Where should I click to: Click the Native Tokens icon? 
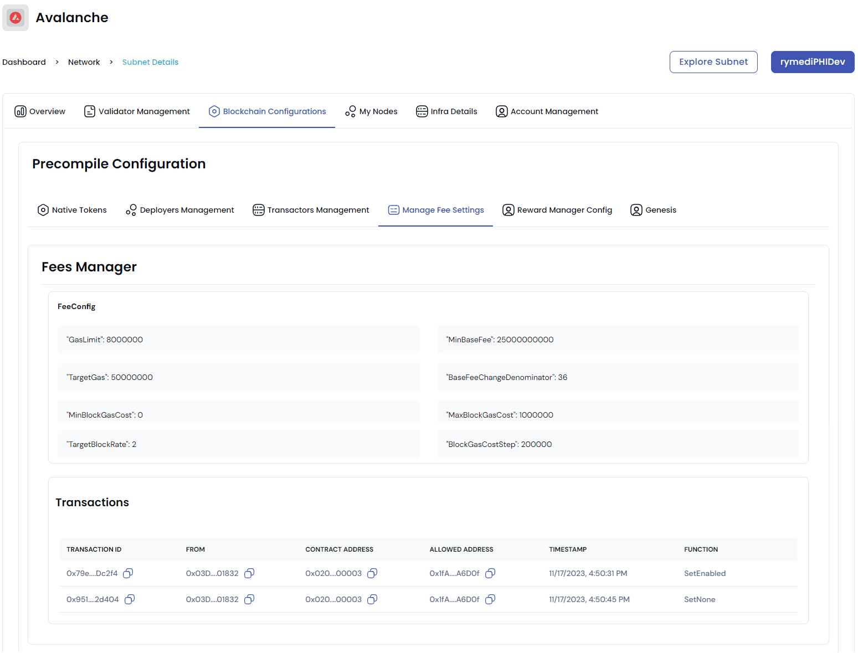tap(43, 210)
